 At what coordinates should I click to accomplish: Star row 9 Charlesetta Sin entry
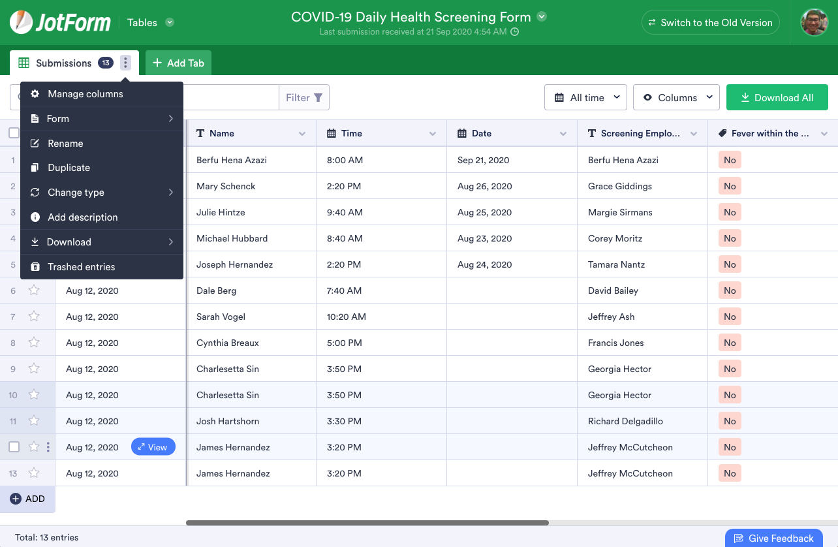[x=34, y=369]
